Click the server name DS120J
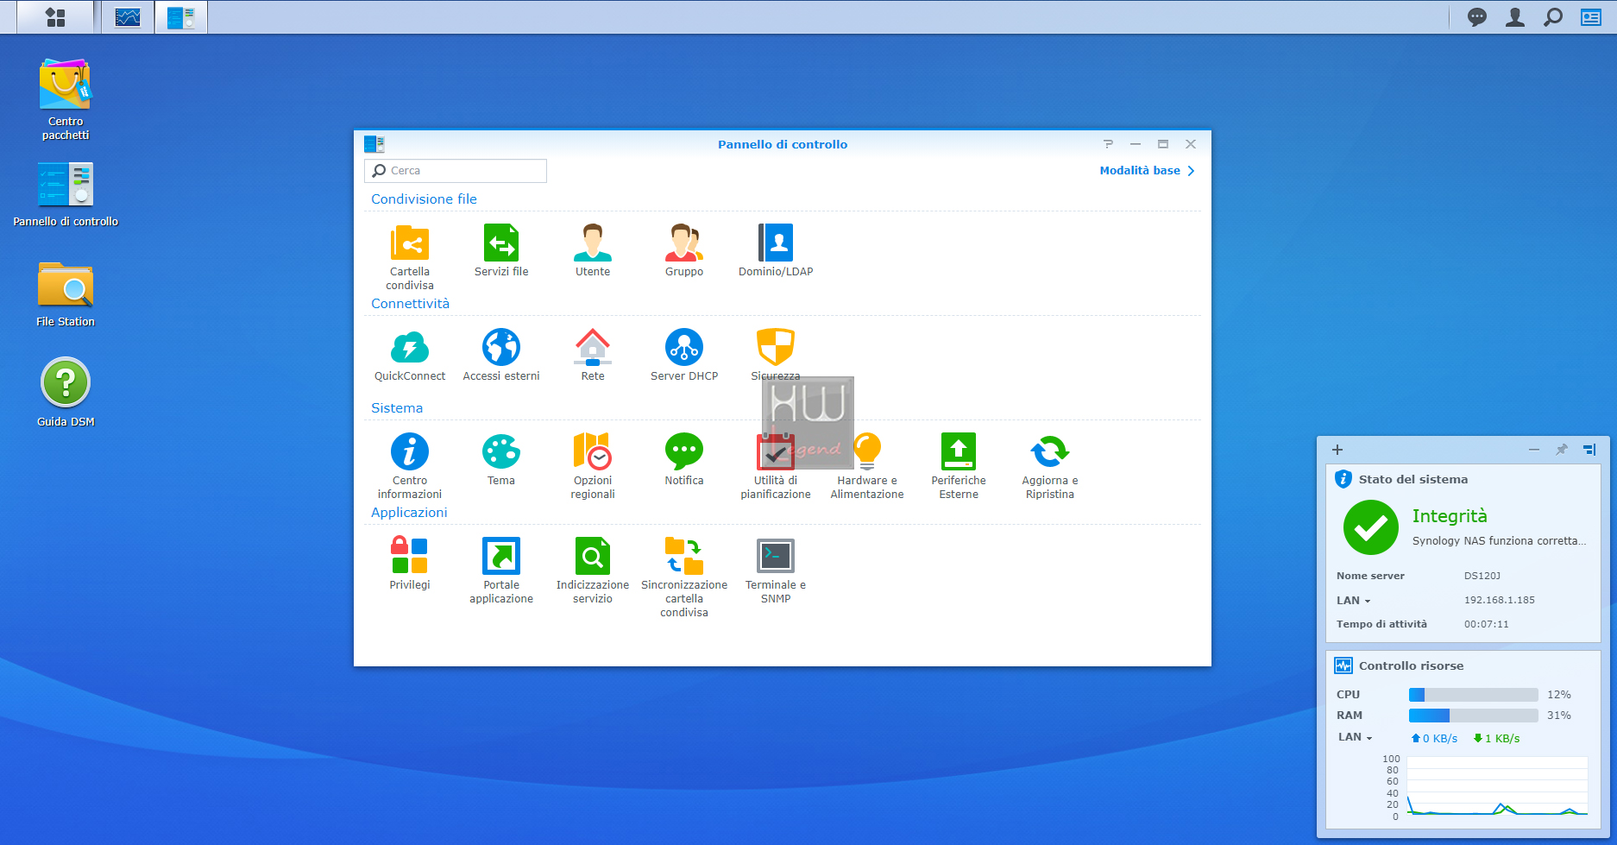1617x845 pixels. point(1482,576)
